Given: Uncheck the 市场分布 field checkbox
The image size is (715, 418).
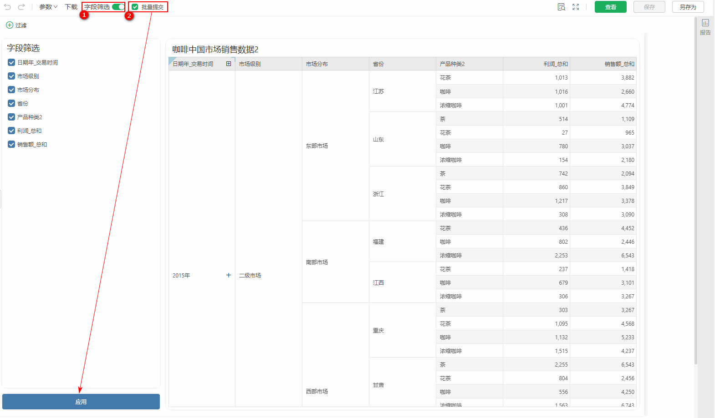Looking at the screenshot, I should tap(11, 90).
